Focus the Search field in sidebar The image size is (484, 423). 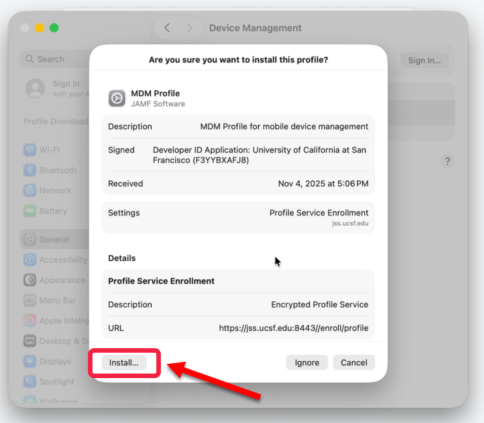55,59
